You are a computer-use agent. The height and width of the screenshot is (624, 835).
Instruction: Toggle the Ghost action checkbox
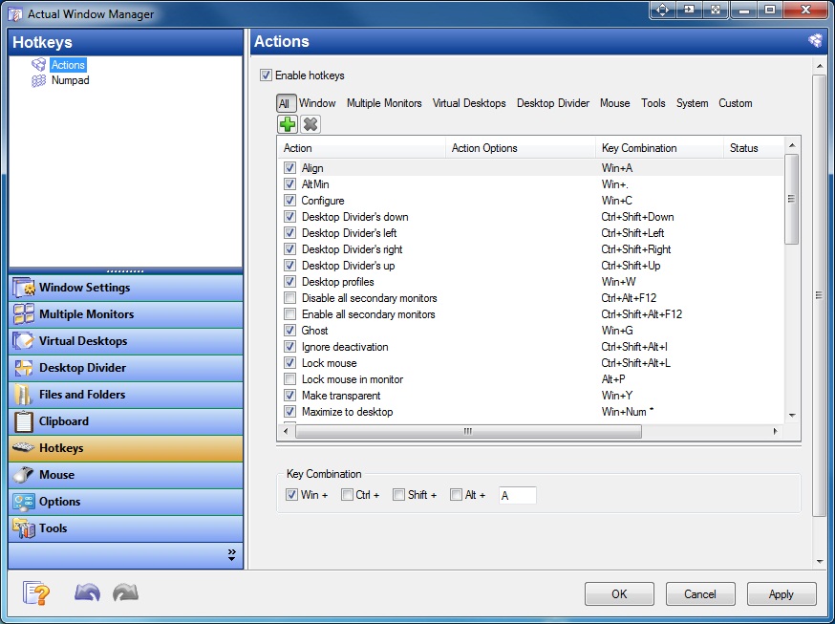click(289, 331)
